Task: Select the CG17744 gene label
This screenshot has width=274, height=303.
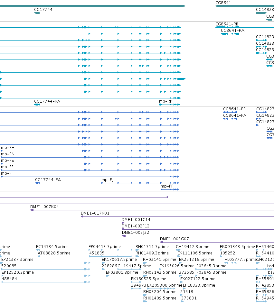Action: tap(43, 10)
